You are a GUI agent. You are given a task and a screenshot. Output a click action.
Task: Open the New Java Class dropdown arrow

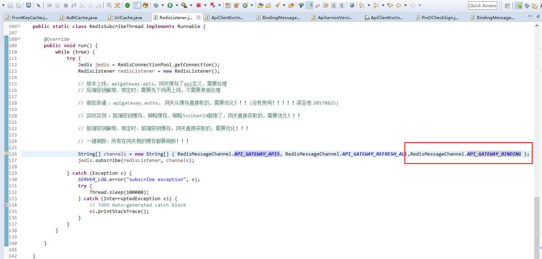tap(252, 5)
